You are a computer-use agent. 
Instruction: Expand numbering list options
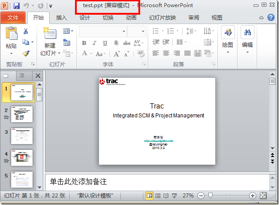coord(177,31)
